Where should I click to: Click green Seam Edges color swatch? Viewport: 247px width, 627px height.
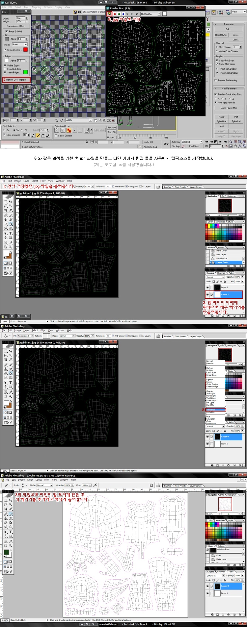pyautogui.click(x=25, y=72)
